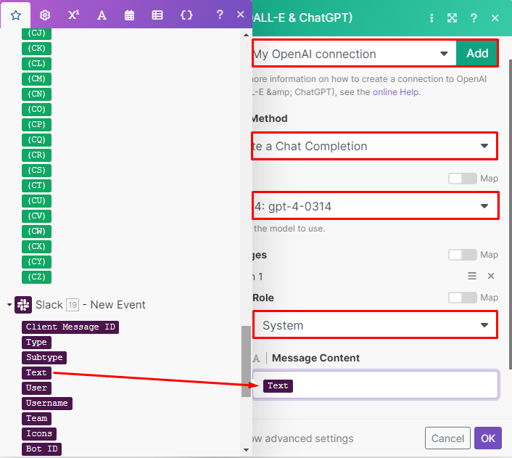This screenshot has width=512, height=458.
Task: Insert the Subtype variable
Action: [44, 357]
